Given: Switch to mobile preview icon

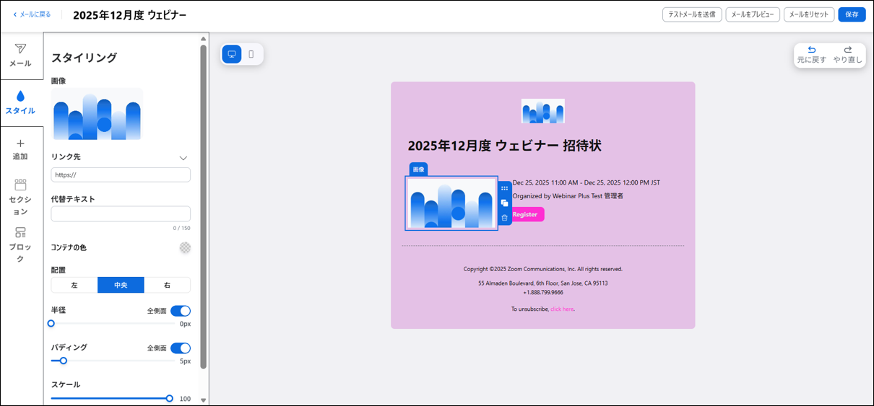Looking at the screenshot, I should point(251,54).
